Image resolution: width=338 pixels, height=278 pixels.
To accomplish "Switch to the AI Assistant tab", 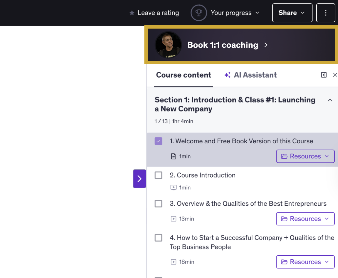I will tap(255, 75).
